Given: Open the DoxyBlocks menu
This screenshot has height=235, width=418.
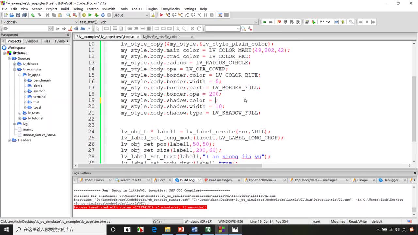Looking at the screenshot, I should pyautogui.click(x=170, y=9).
